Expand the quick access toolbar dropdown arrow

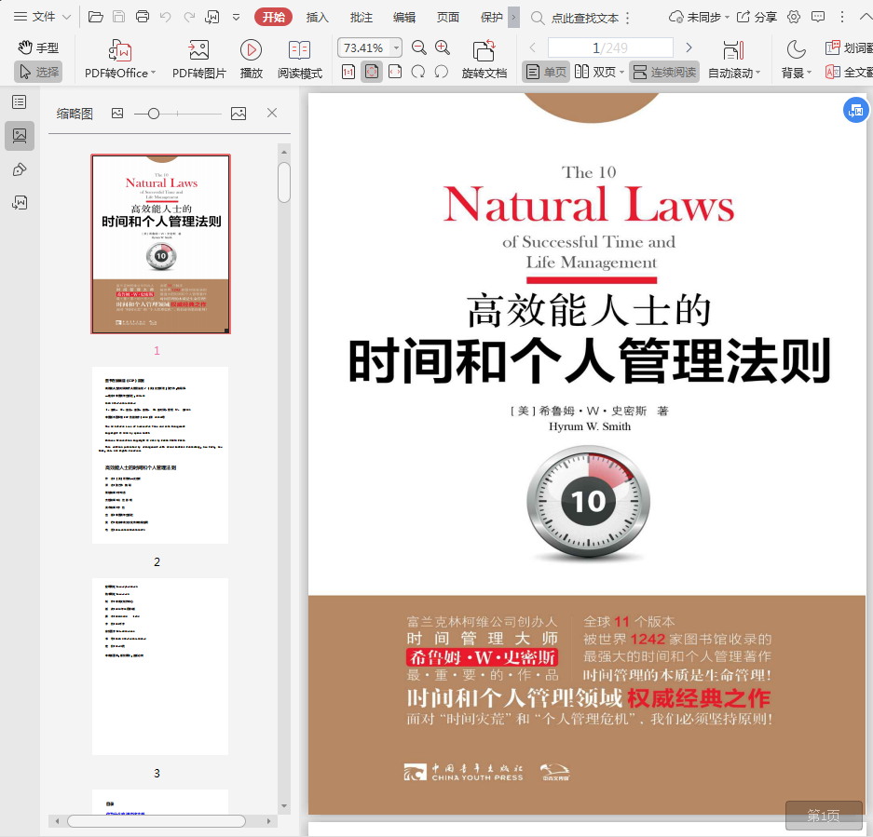click(x=236, y=18)
